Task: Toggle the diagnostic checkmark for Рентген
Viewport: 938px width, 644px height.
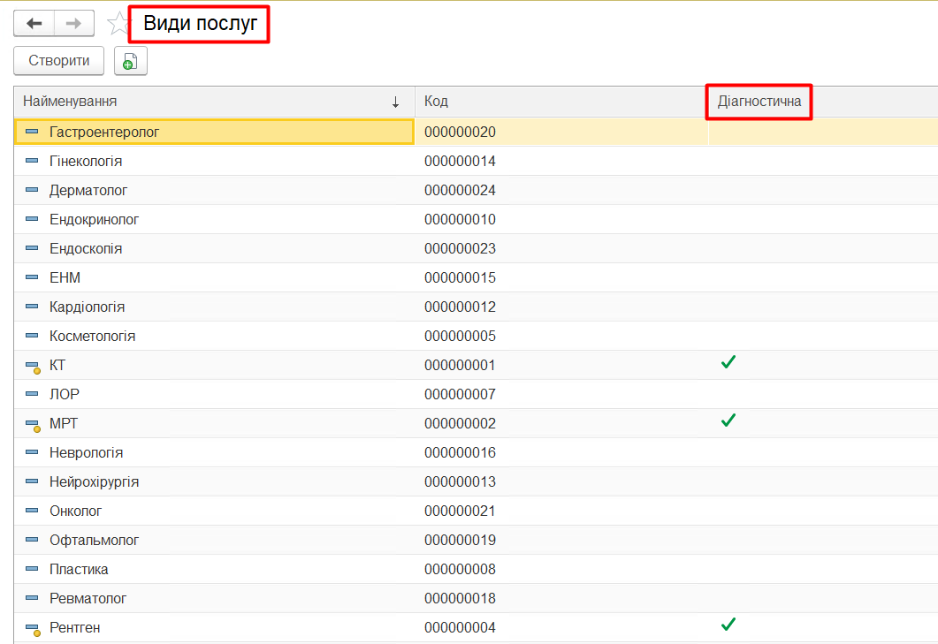Action: 728,625
